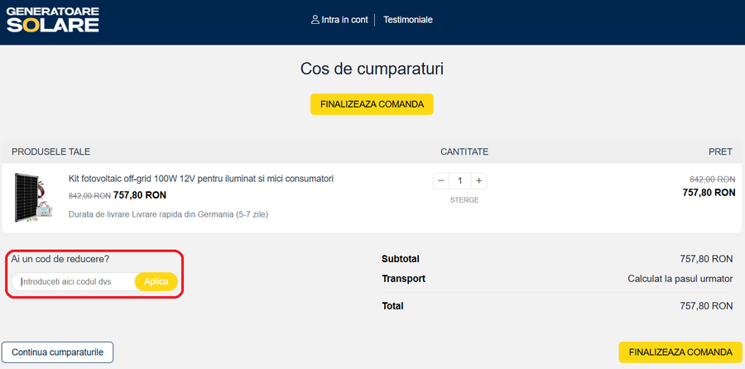745x369 pixels.
Task: Increase quantity with the plus button
Action: click(x=478, y=180)
